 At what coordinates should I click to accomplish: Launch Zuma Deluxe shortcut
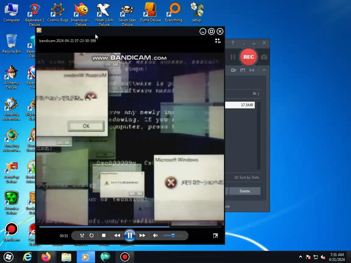coord(151,12)
